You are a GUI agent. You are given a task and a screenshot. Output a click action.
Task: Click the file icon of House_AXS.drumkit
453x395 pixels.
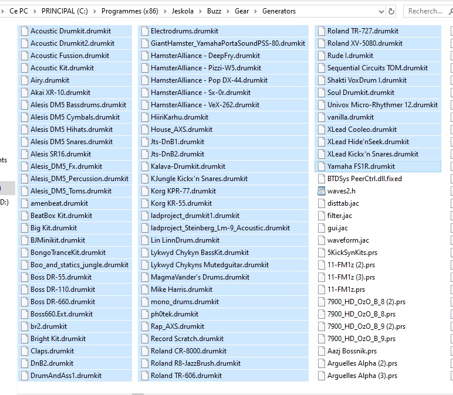click(145, 130)
